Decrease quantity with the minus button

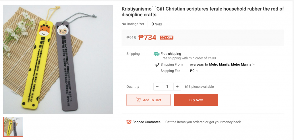(x=157, y=87)
